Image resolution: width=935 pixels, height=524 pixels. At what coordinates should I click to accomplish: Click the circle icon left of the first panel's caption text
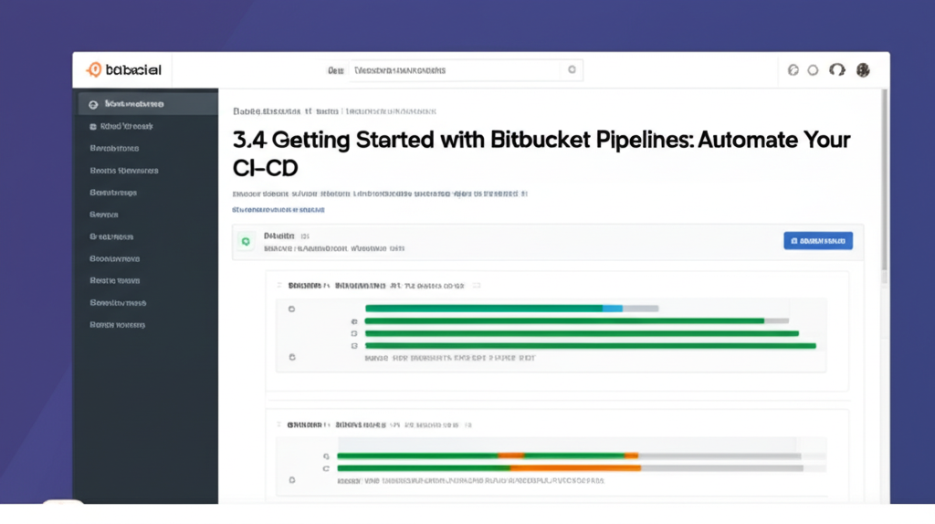point(292,358)
